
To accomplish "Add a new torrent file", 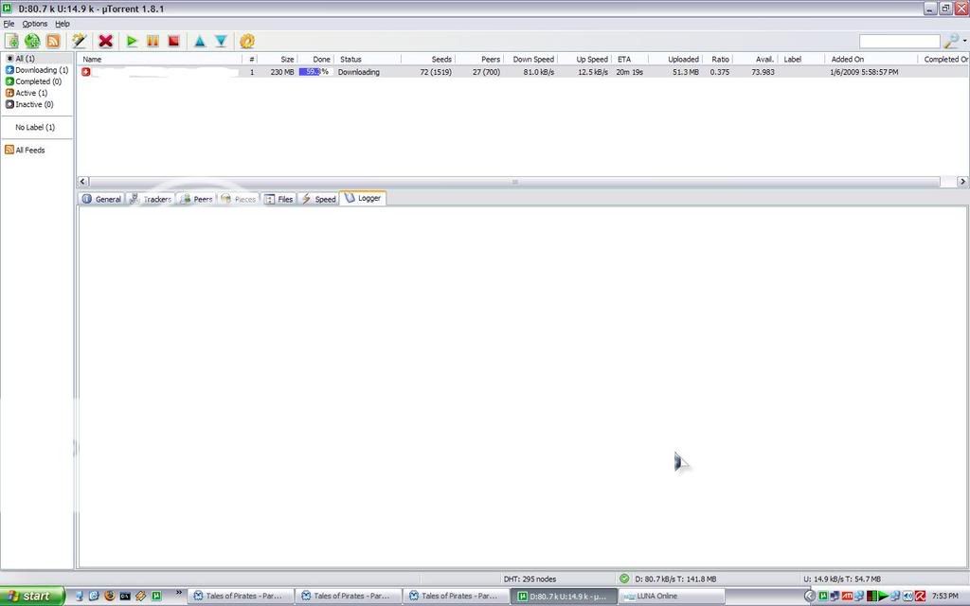I will coord(11,41).
